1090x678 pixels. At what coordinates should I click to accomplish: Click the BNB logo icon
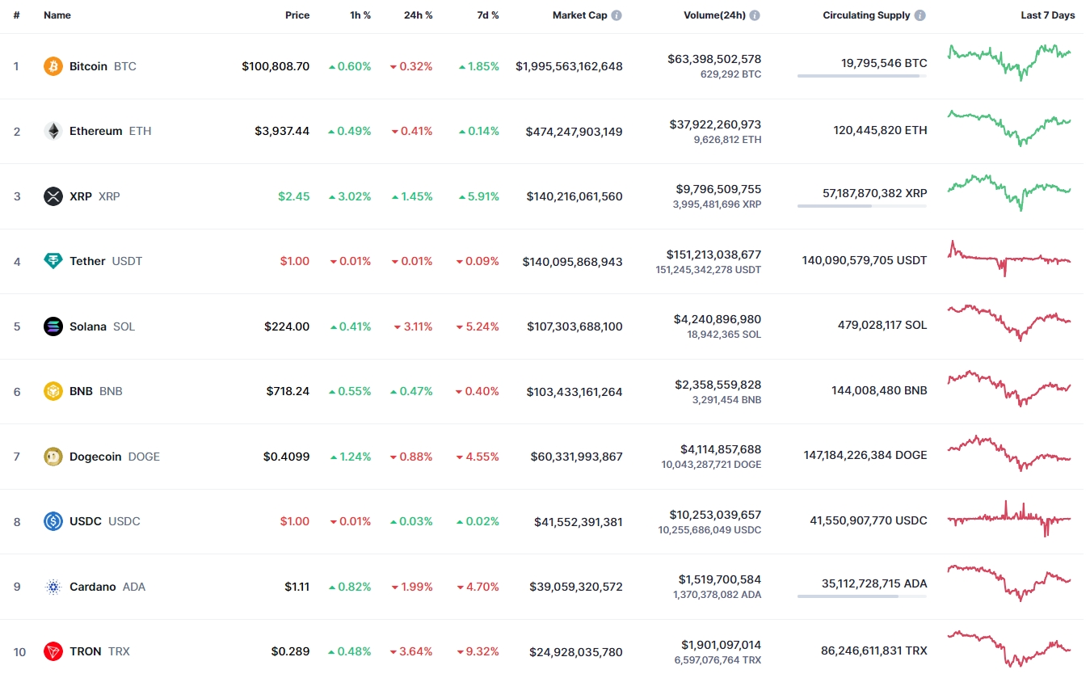pos(53,391)
